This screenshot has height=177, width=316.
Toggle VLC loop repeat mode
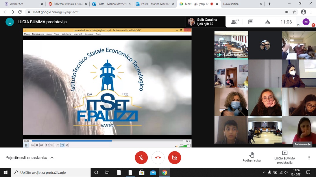62,145
